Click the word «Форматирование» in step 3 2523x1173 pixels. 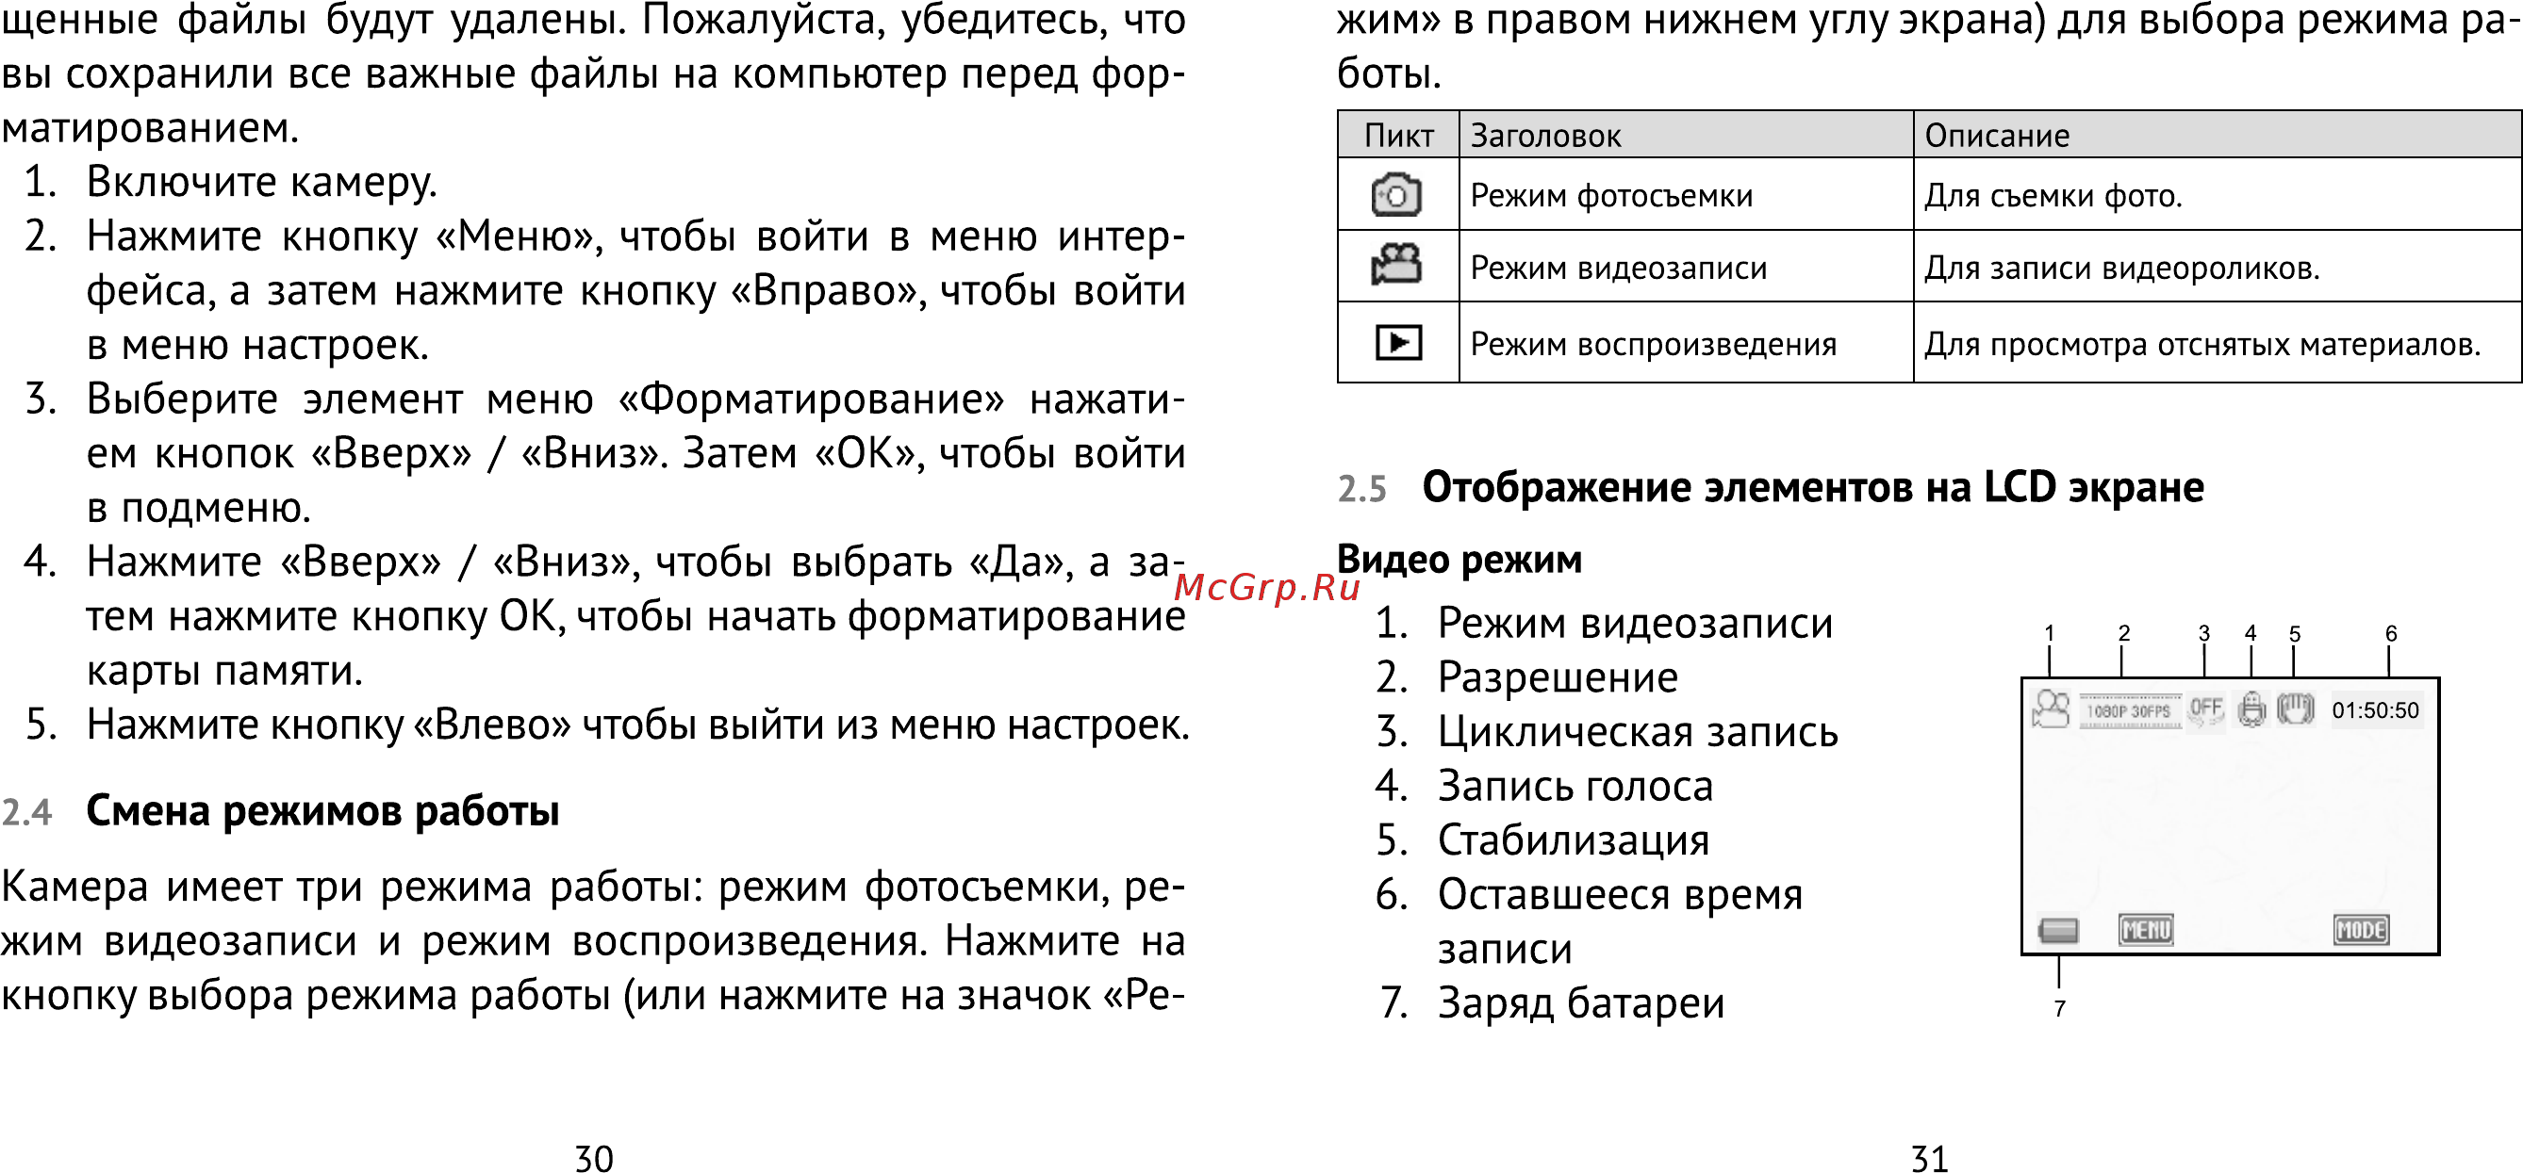pyautogui.click(x=812, y=399)
